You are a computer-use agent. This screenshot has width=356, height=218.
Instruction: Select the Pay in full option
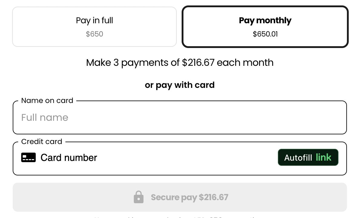click(x=94, y=27)
